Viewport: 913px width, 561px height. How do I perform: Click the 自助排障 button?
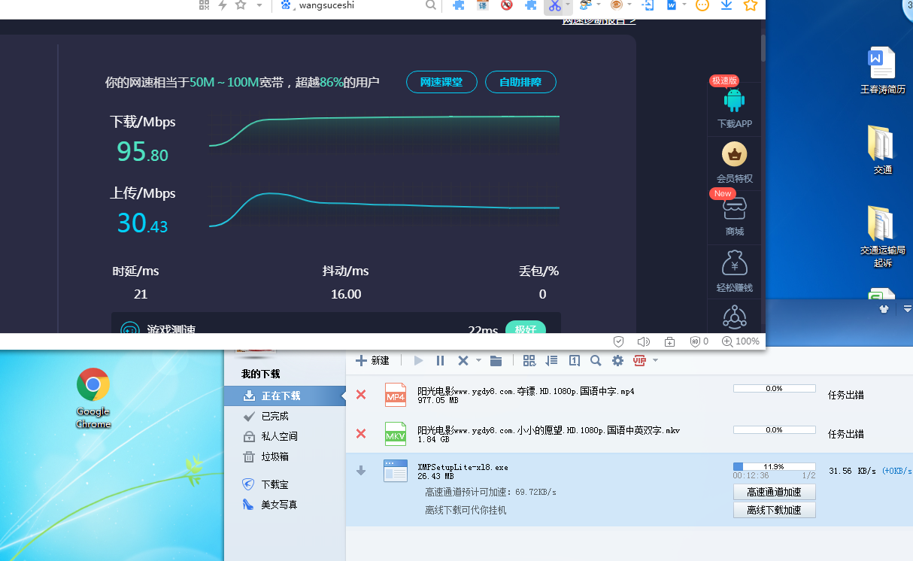pyautogui.click(x=520, y=82)
